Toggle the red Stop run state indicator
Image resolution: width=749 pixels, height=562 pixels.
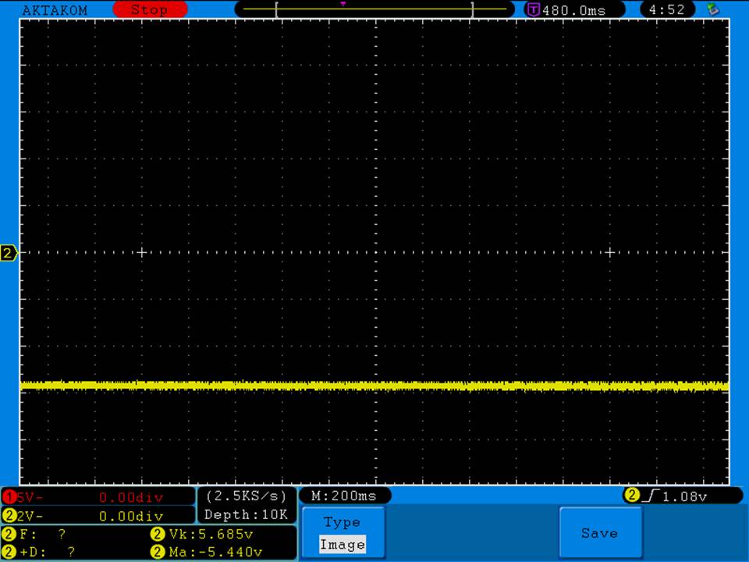click(150, 10)
